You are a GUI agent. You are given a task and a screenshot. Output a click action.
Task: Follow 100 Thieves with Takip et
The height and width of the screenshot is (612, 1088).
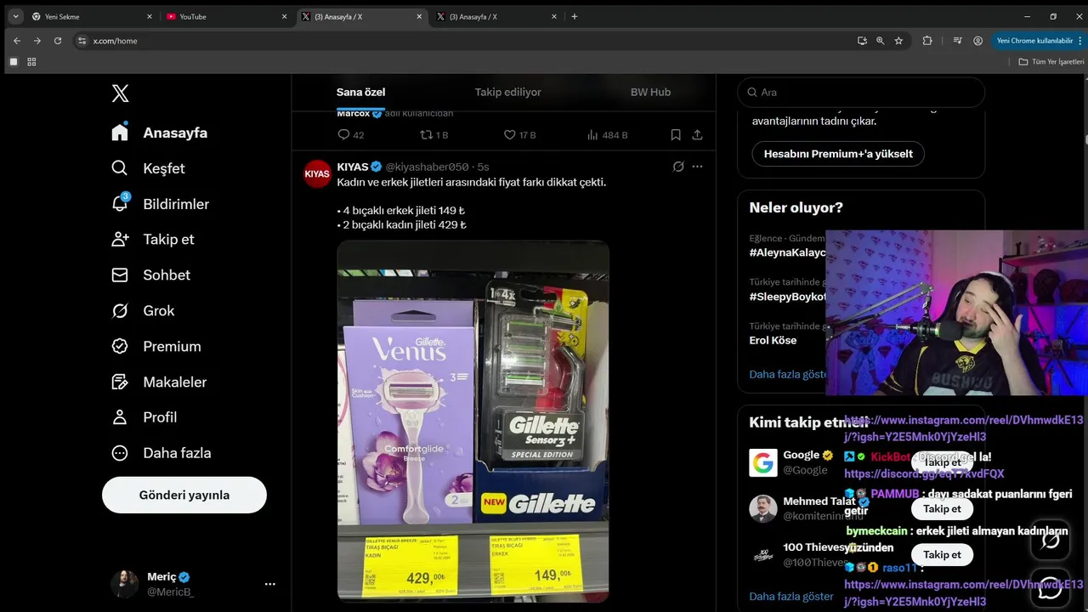[x=942, y=554]
